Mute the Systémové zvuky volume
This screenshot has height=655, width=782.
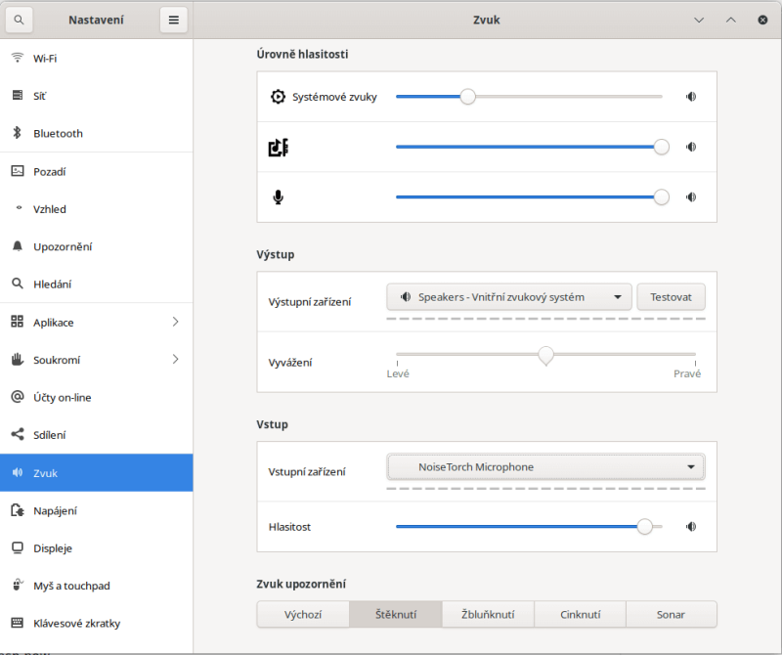click(x=691, y=97)
